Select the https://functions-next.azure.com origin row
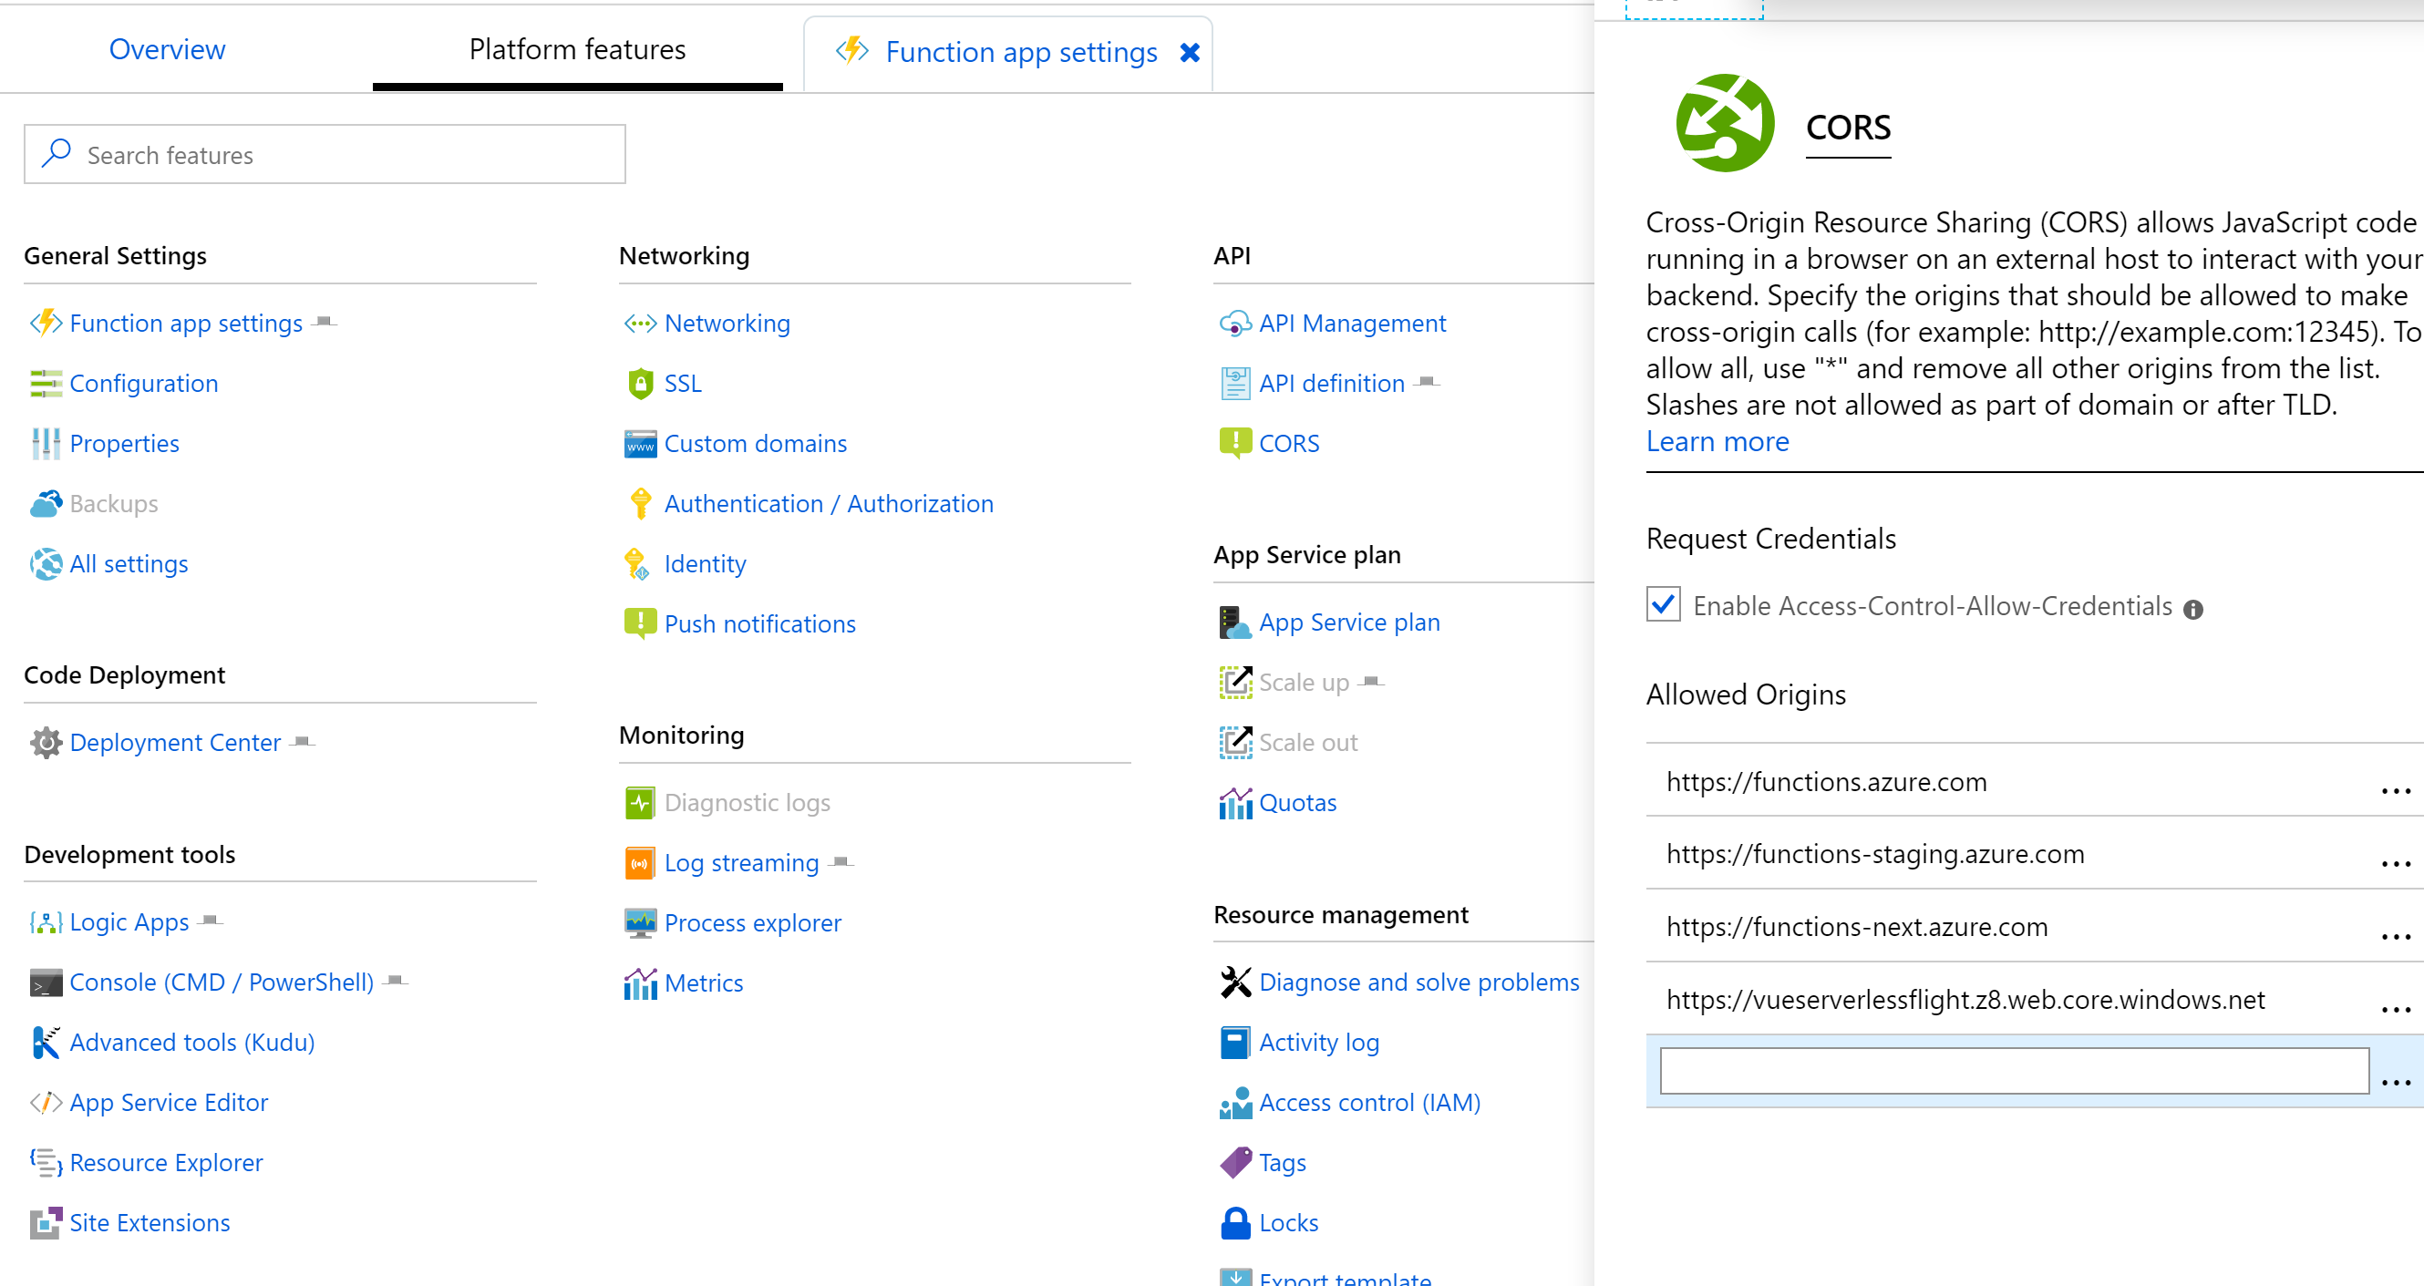 point(2035,926)
